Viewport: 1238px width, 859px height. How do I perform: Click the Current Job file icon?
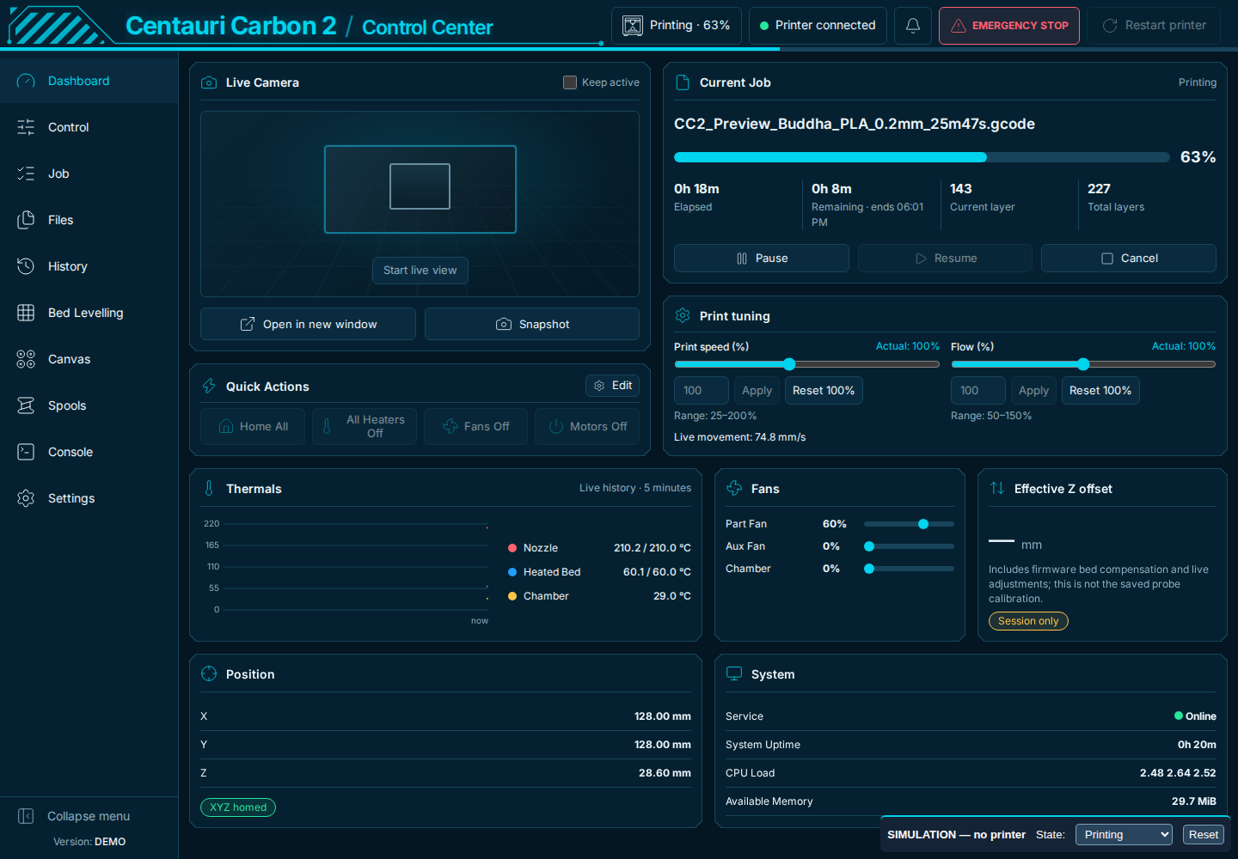tap(683, 82)
